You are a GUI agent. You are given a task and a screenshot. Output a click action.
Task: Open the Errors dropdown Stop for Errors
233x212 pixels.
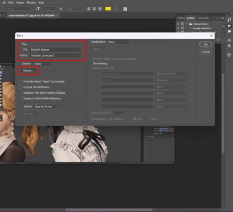(46, 107)
